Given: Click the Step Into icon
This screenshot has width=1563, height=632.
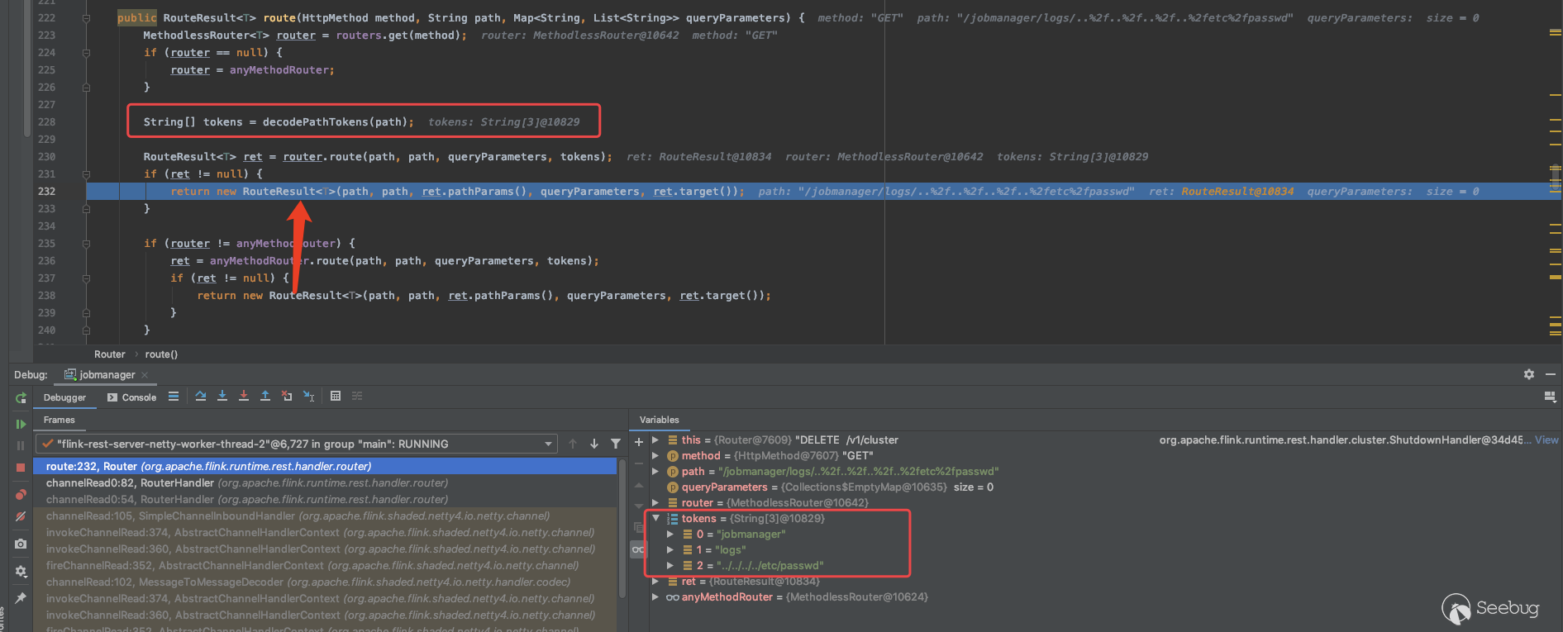Looking at the screenshot, I should pos(222,397).
